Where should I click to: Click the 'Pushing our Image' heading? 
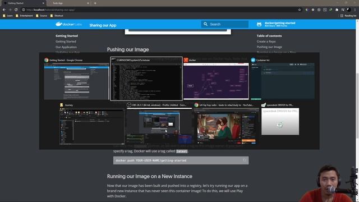click(x=128, y=49)
